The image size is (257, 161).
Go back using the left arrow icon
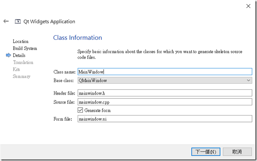click(6, 21)
